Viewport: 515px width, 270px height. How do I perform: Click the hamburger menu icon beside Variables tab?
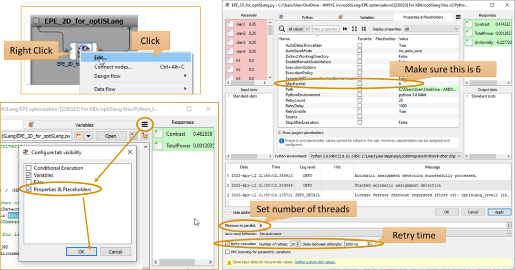144,124
